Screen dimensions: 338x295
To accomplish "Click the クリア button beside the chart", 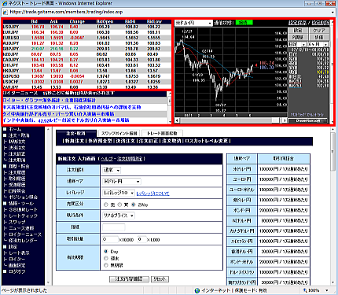I will coord(319,31).
